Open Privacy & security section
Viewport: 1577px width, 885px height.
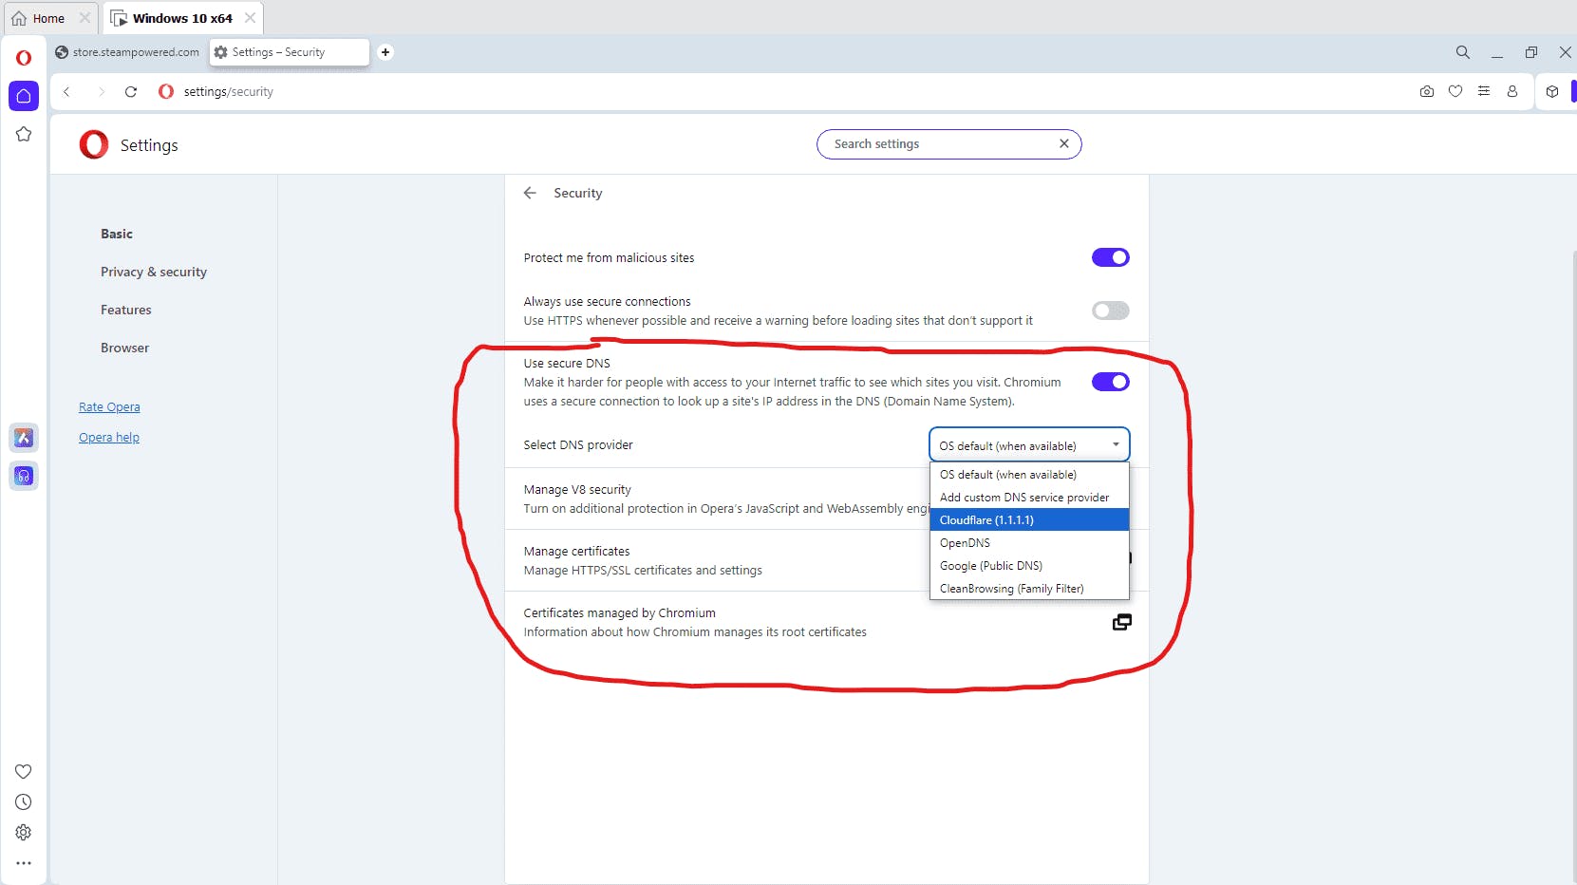tap(154, 272)
